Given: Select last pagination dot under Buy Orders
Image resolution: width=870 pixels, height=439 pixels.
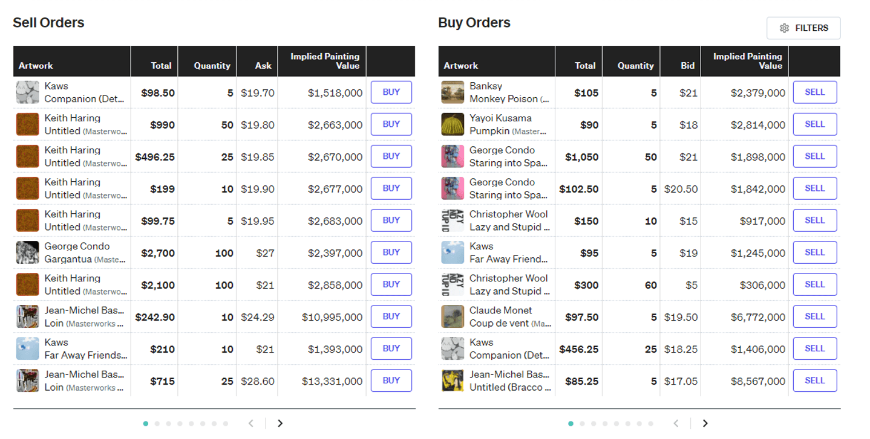Looking at the screenshot, I should [x=651, y=424].
